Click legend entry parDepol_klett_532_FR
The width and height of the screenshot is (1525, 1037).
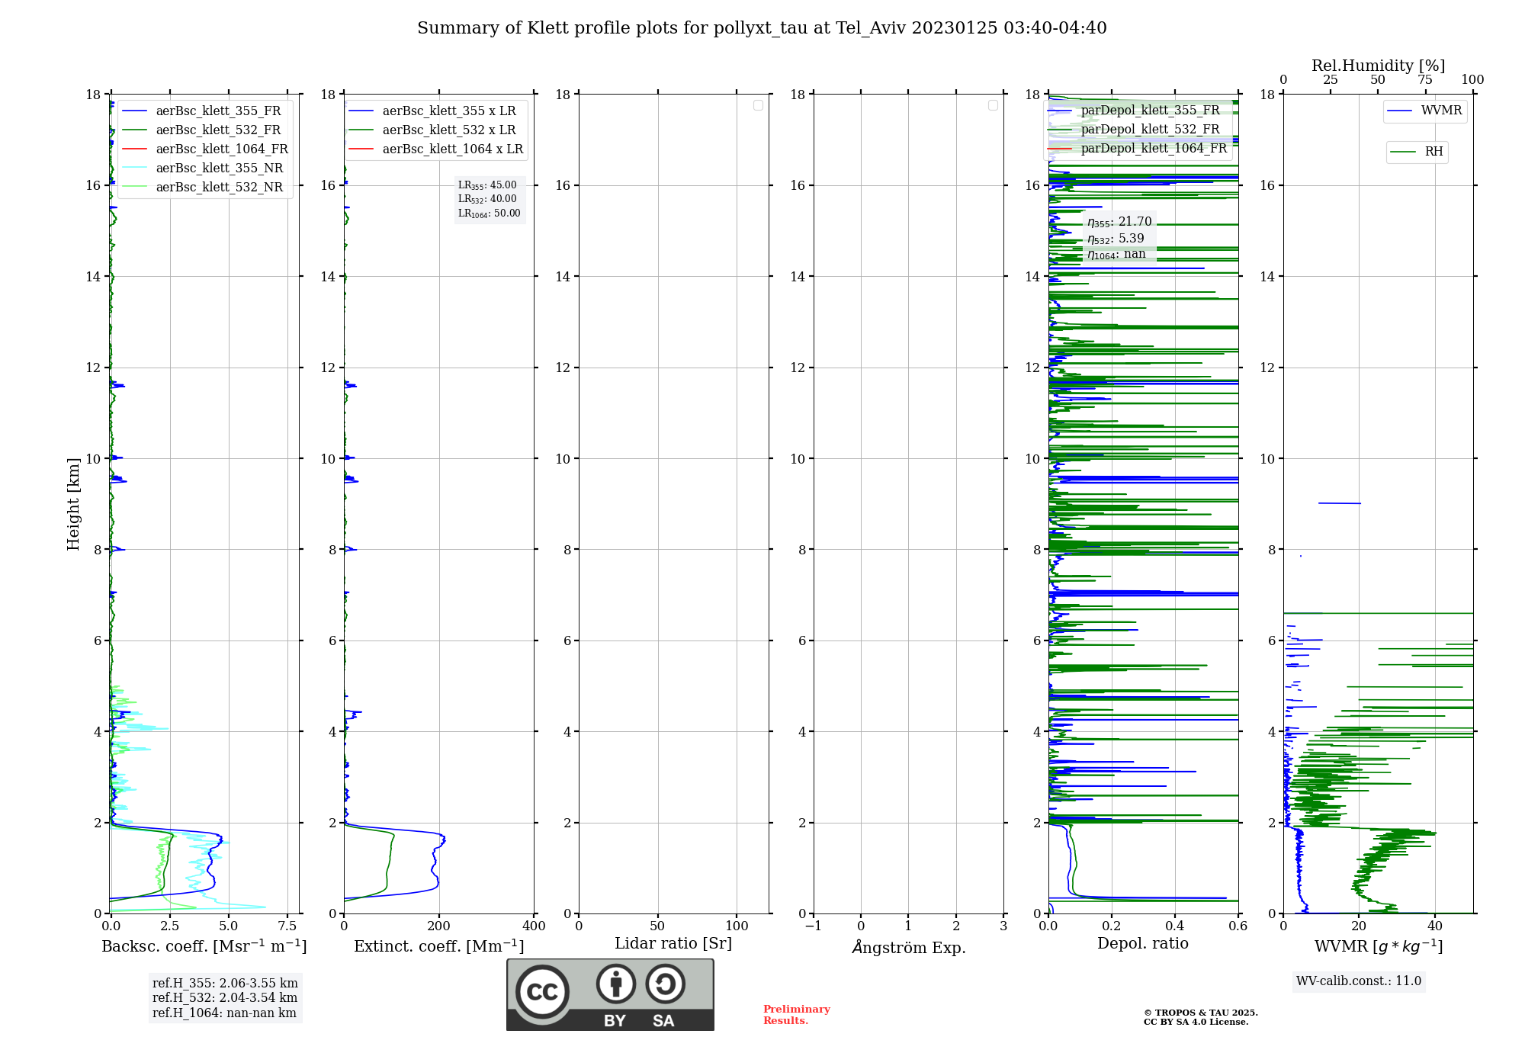point(1135,129)
